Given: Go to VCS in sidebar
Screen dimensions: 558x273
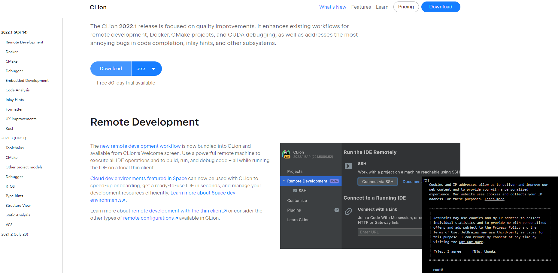Looking at the screenshot, I should tap(9, 225).
